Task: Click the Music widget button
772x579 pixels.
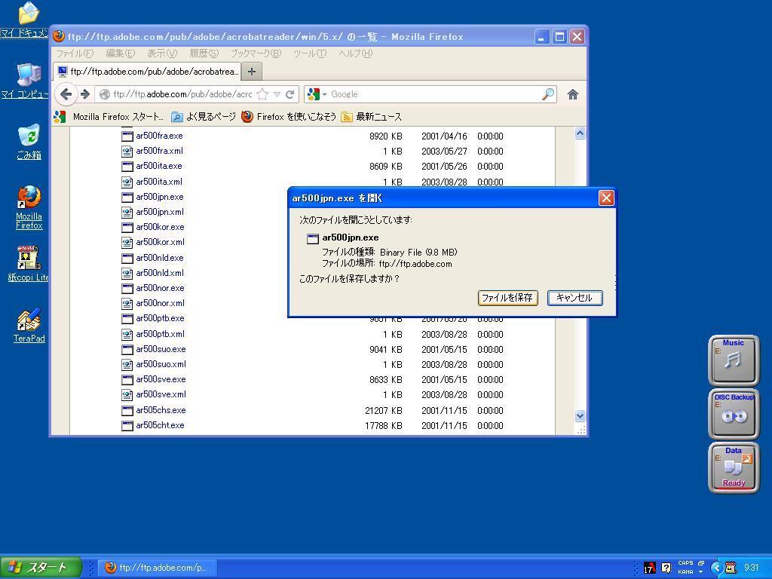Action: click(734, 360)
